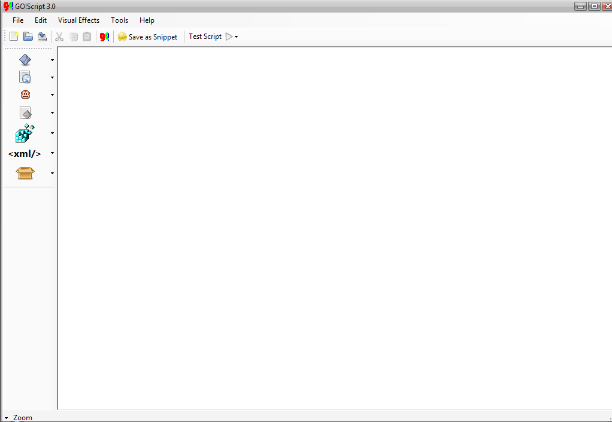Click inside the blank script editor area
The image size is (612, 422).
pos(334,227)
